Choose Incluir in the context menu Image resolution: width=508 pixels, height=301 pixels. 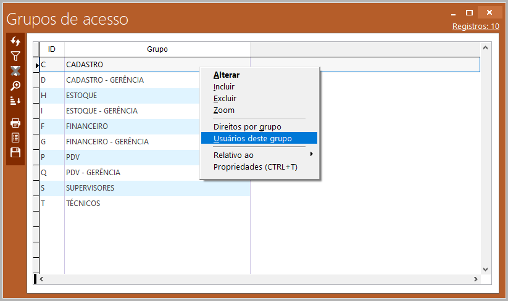pos(224,87)
